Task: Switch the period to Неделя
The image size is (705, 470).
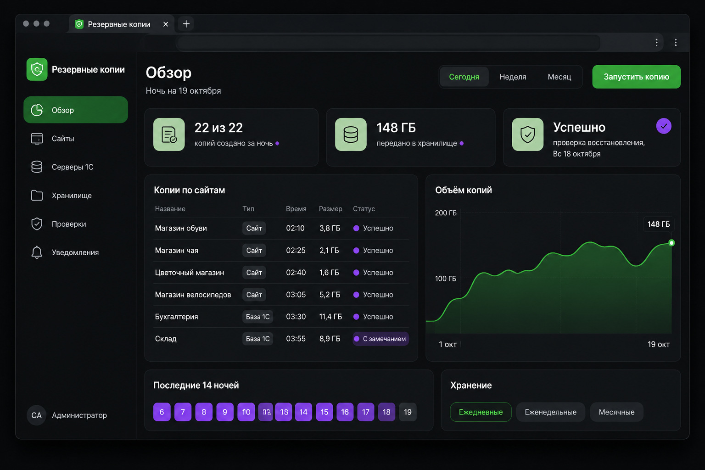Action: click(x=513, y=77)
